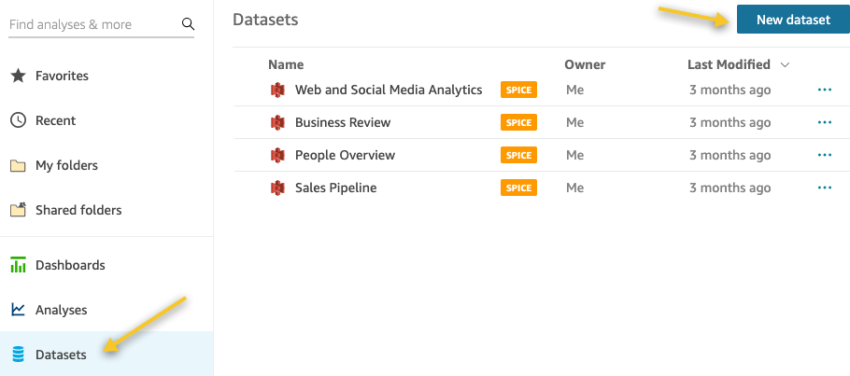Click the search magnifier icon
Viewport: 850px width, 376px height.
click(x=188, y=24)
